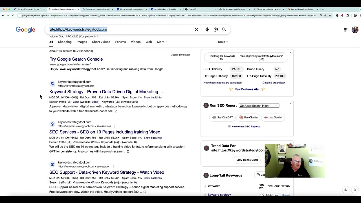The width and height of the screenshot is (361, 203).
Task: Open 'How to use SEO Reports' link
Action: click(x=246, y=127)
